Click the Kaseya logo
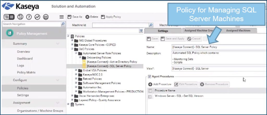 20,6
